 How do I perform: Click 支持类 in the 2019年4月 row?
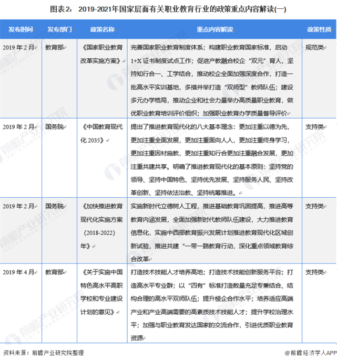[x=314, y=272]
